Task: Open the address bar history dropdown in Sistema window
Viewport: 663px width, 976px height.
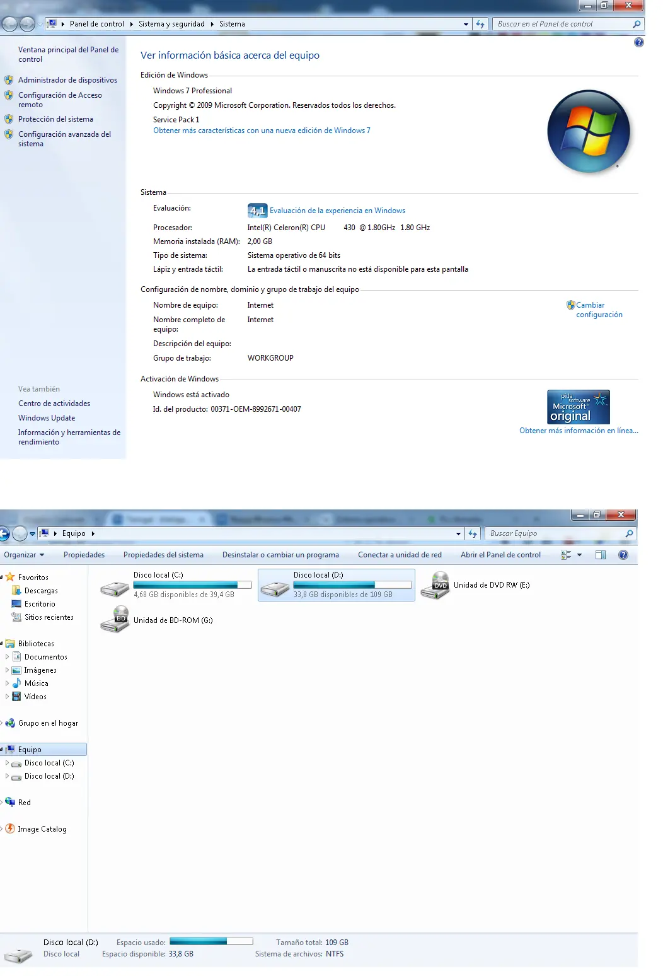Action: tap(466, 24)
